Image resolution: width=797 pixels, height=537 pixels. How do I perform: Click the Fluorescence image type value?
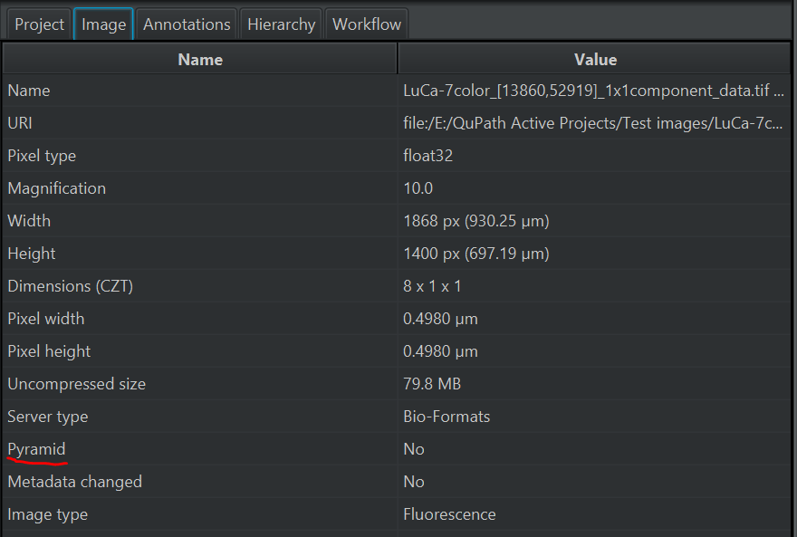(449, 513)
